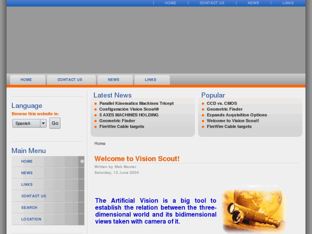Open Geometric Finder in Popular list
The width and height of the screenshot is (312, 234).
click(x=224, y=109)
